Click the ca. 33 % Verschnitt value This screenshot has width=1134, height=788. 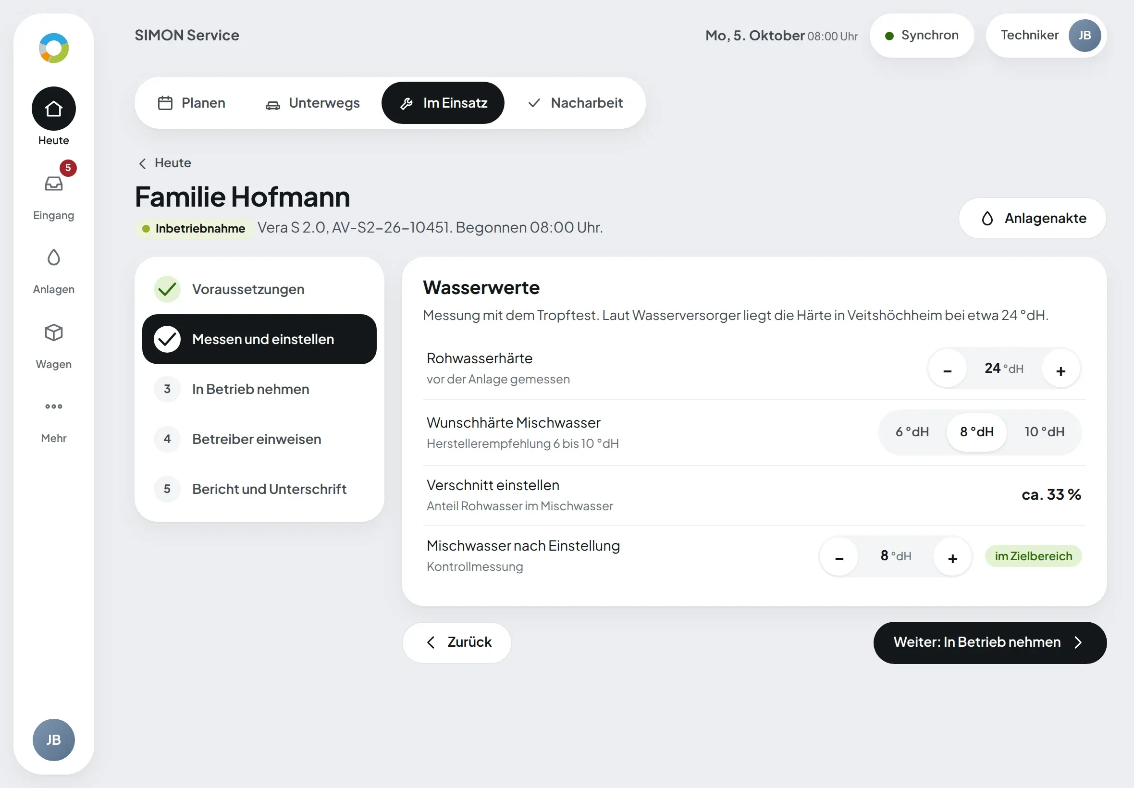[1051, 494]
